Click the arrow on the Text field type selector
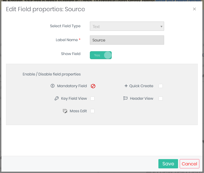This screenshot has height=173, width=204. click(161, 26)
